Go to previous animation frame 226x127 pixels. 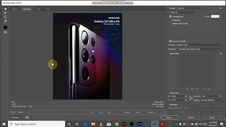click(x=204, y=112)
